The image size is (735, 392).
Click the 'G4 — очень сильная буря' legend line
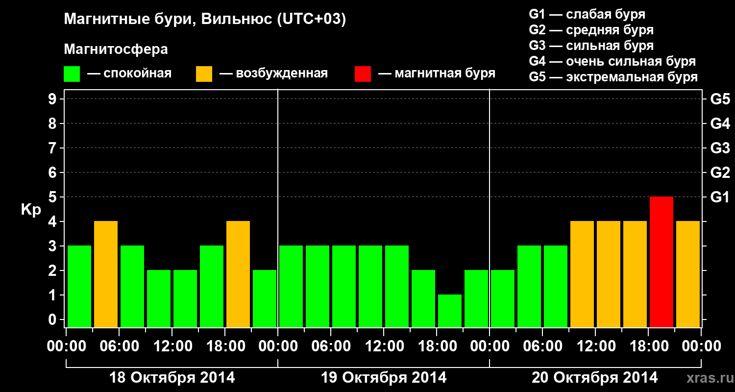612,61
